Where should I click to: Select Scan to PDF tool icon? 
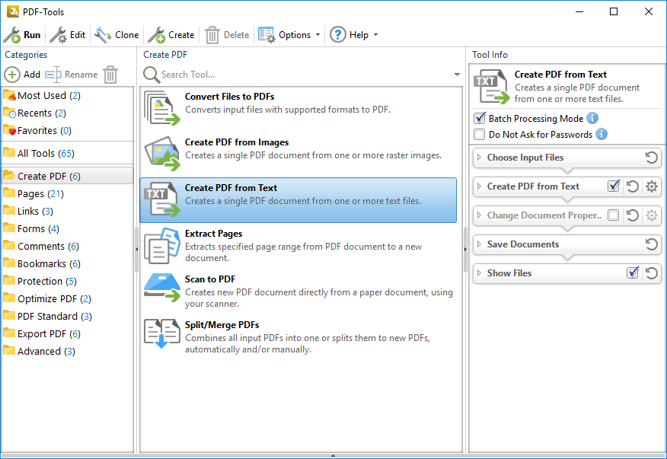[x=161, y=288]
